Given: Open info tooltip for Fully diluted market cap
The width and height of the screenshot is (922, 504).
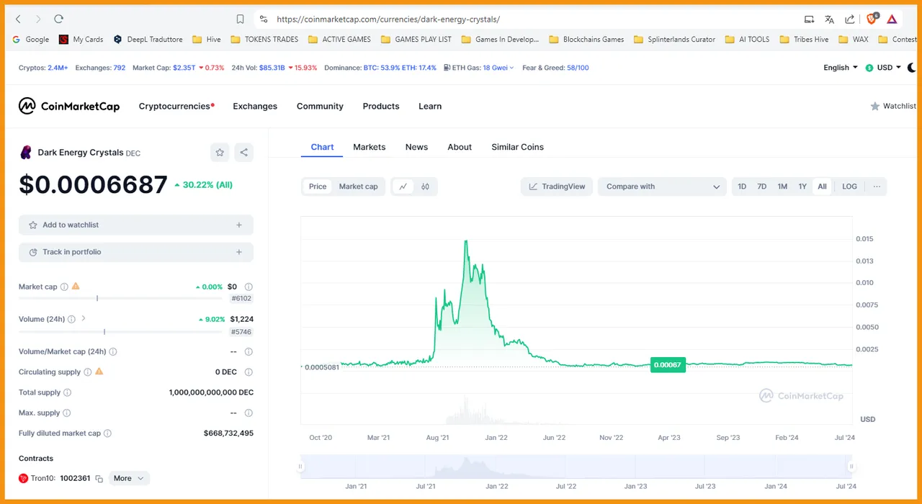Looking at the screenshot, I should coord(107,433).
